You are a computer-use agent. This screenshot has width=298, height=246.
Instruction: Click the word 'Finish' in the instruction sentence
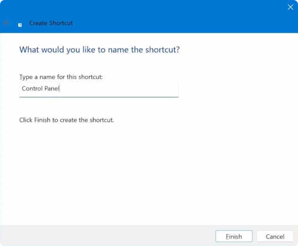point(42,120)
